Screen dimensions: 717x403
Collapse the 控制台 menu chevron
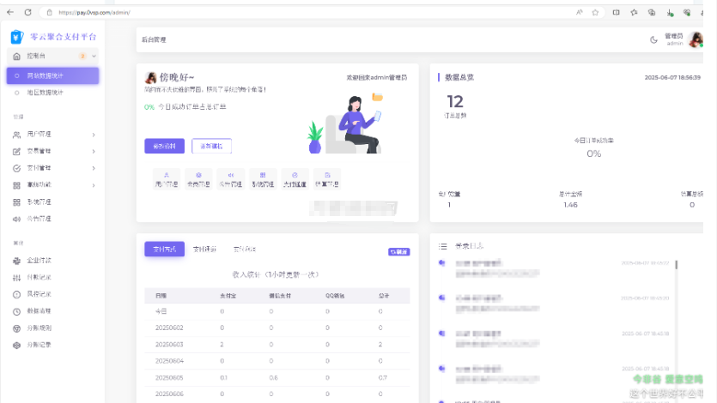click(94, 56)
